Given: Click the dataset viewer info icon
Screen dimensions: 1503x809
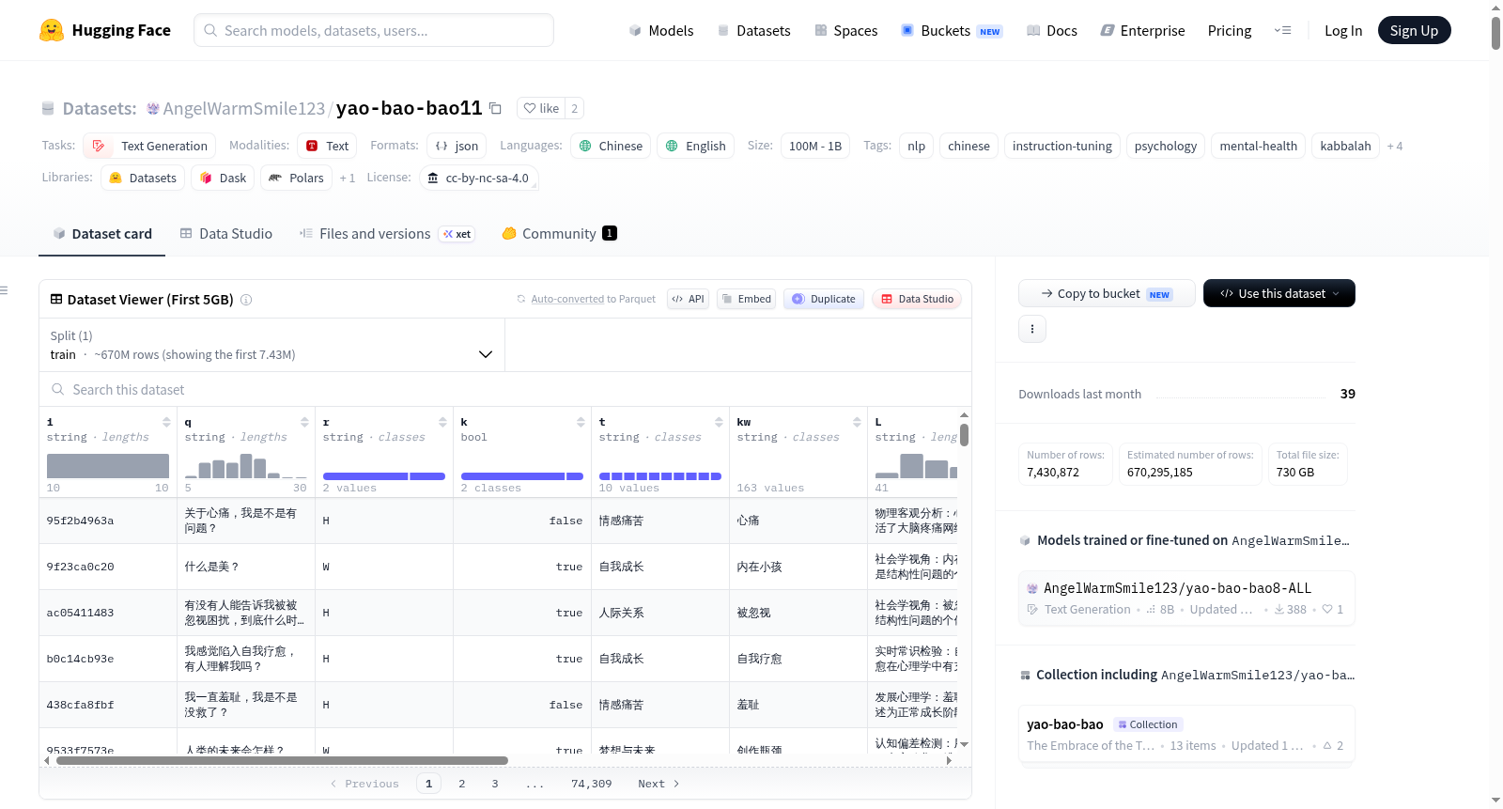Looking at the screenshot, I should (246, 300).
